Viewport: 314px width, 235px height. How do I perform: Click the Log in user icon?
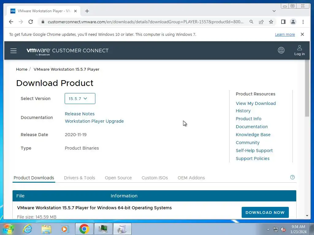tap(299, 50)
